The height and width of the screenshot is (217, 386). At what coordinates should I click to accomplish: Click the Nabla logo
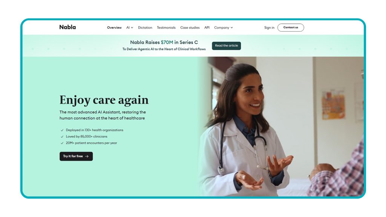[x=67, y=27]
